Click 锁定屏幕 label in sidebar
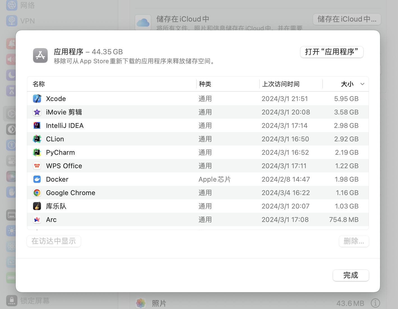Screen dimensions: 398x309 [x=35, y=301]
